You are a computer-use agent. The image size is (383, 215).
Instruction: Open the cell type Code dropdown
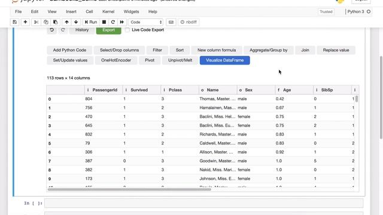[146, 22]
